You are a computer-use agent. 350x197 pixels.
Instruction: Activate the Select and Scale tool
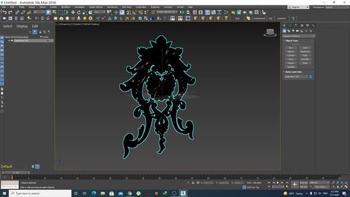click(85, 12)
